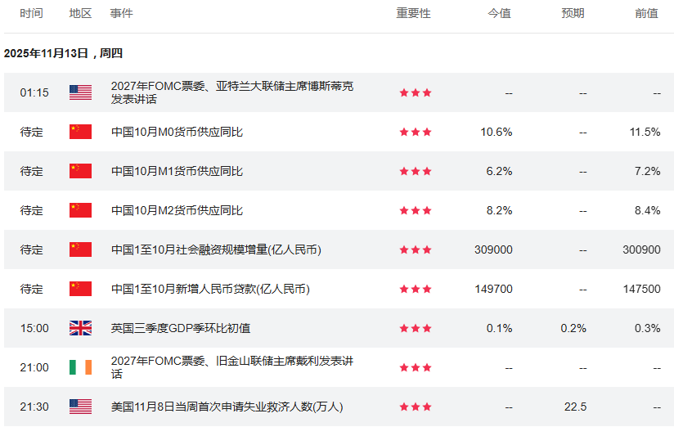Click previous value 300900 for 社会融资
Screen dimensions: 674x427
point(641,249)
